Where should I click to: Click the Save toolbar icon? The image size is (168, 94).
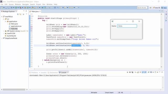tap(6, 8)
